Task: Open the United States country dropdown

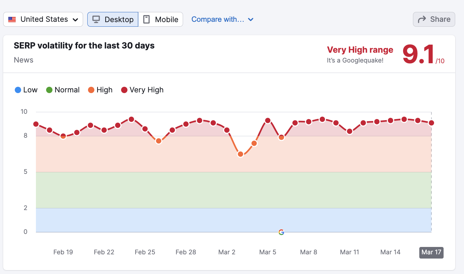Action: pyautogui.click(x=43, y=19)
